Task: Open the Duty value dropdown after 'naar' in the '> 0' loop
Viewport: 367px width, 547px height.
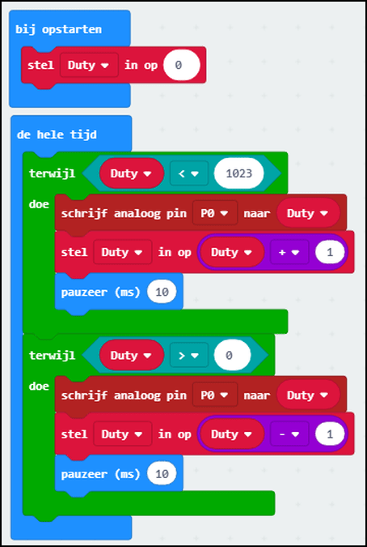Action: [308, 395]
